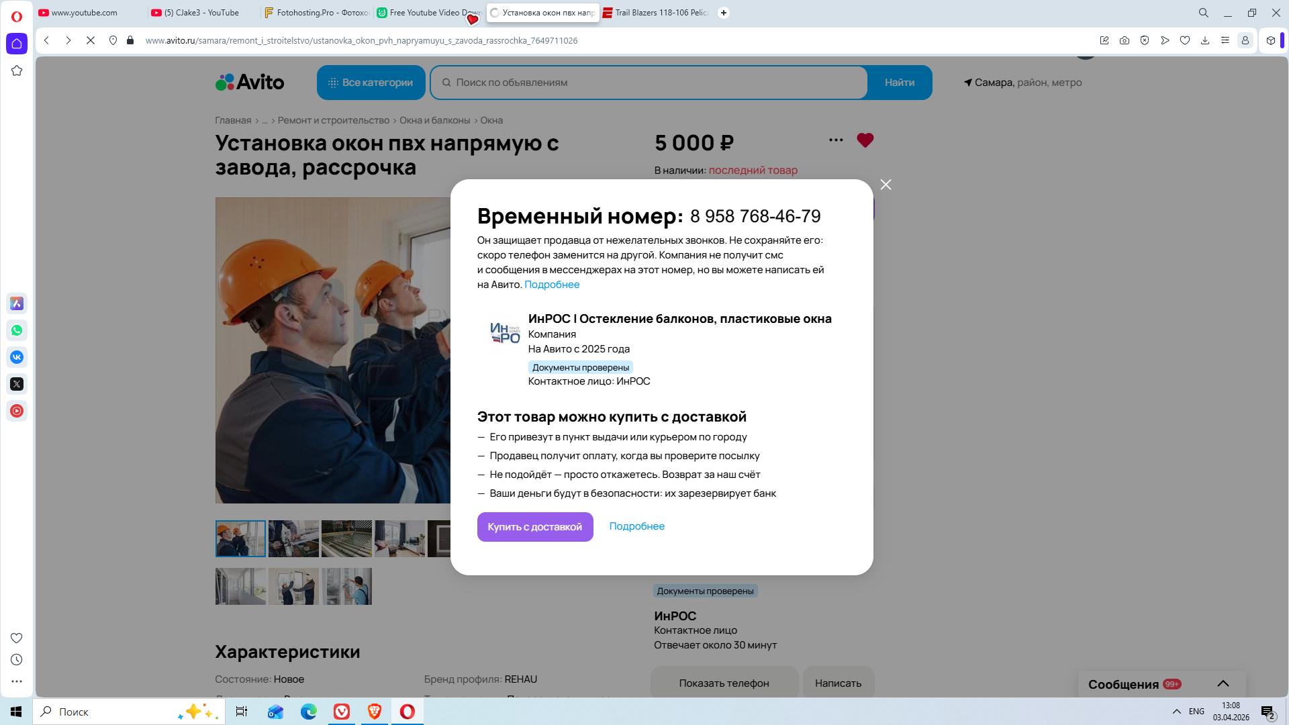The width and height of the screenshot is (1289, 725).
Task: Click the Поиск по объявлениям search field
Action: tap(648, 83)
